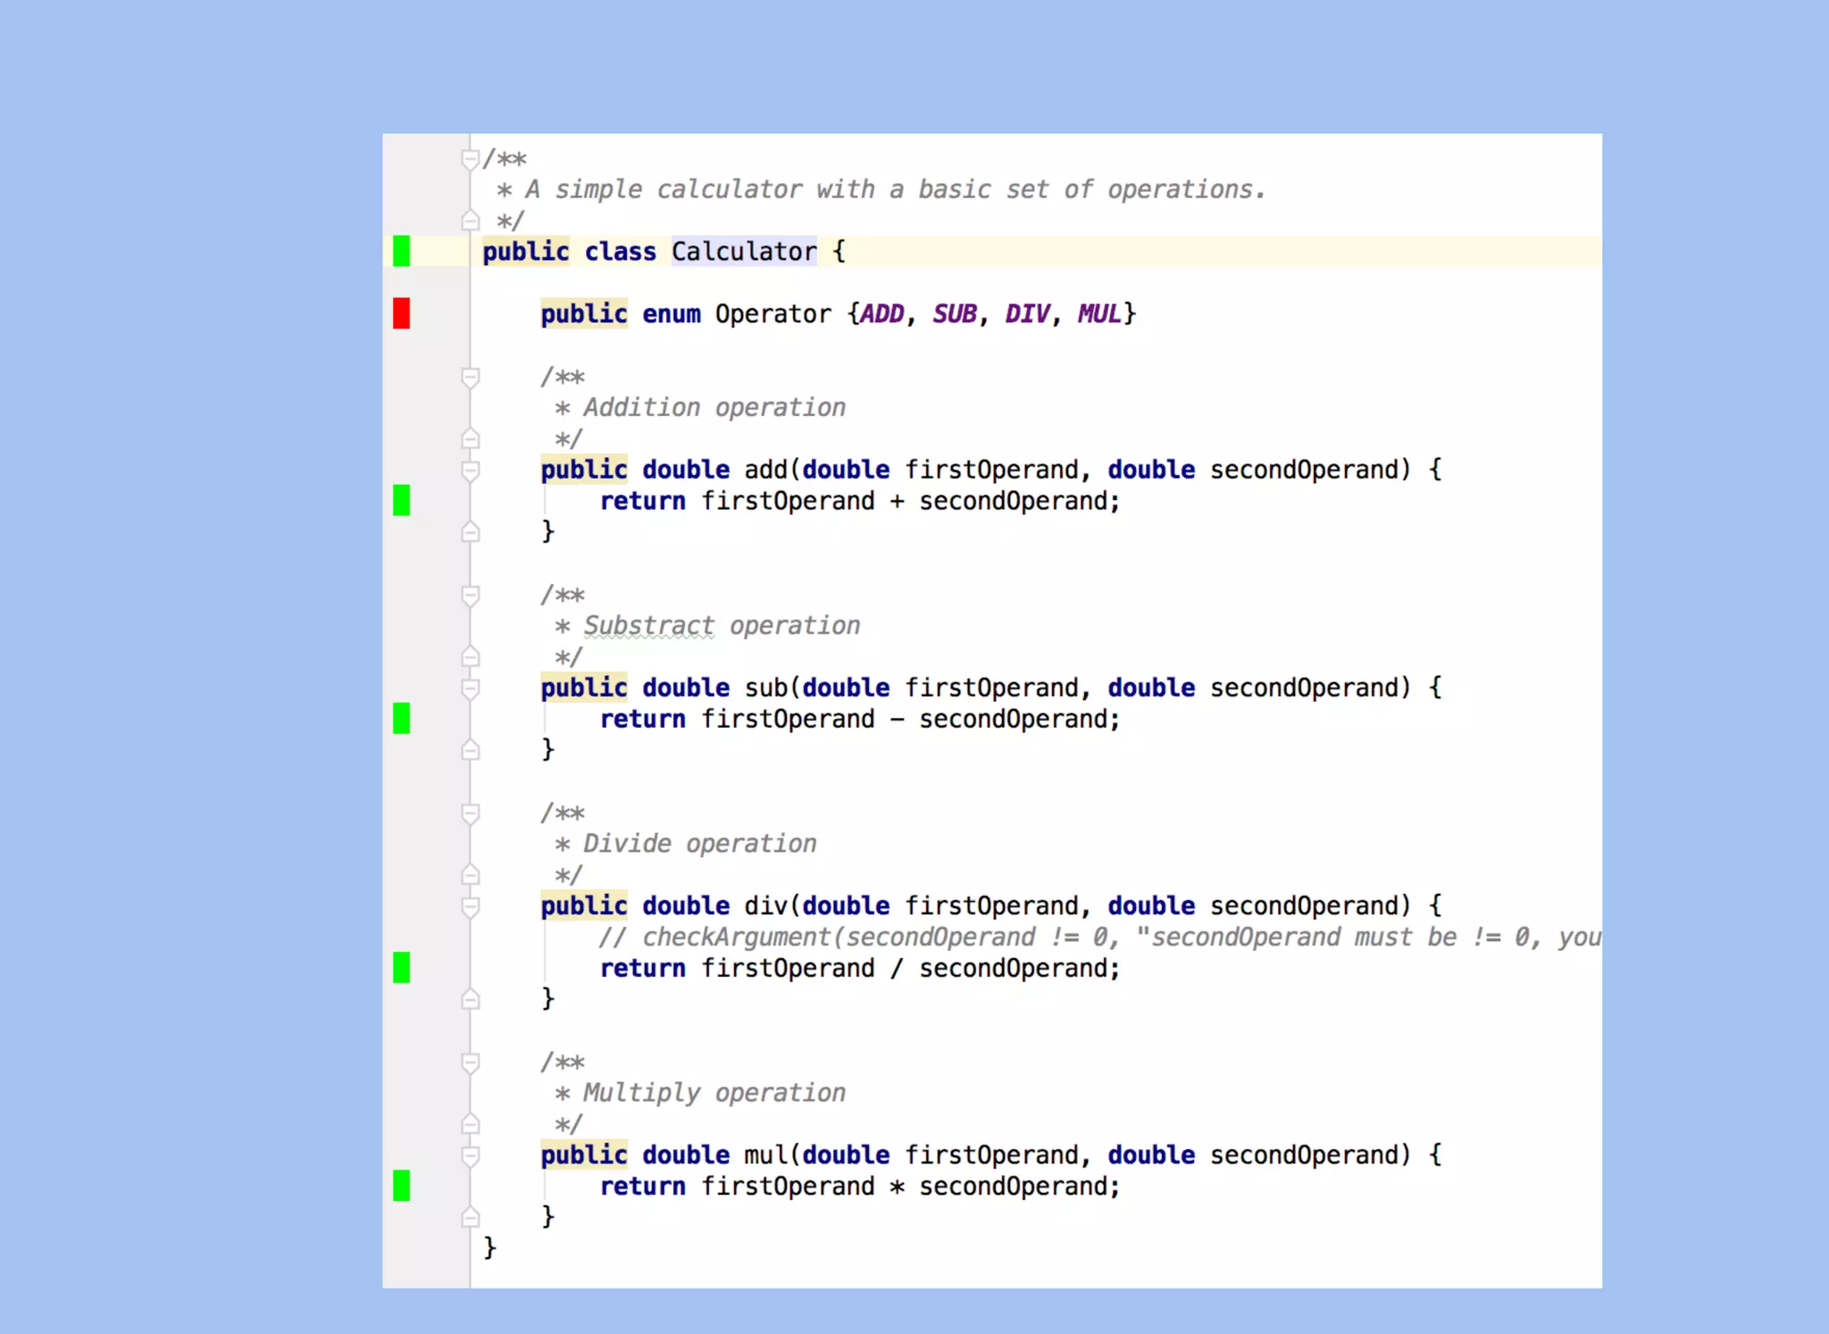Click red coverage marker next to enum Operator
The height and width of the screenshot is (1334, 1829).
coord(401,313)
